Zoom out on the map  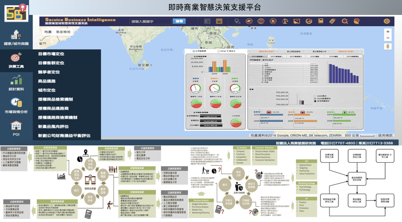click(x=388, y=38)
